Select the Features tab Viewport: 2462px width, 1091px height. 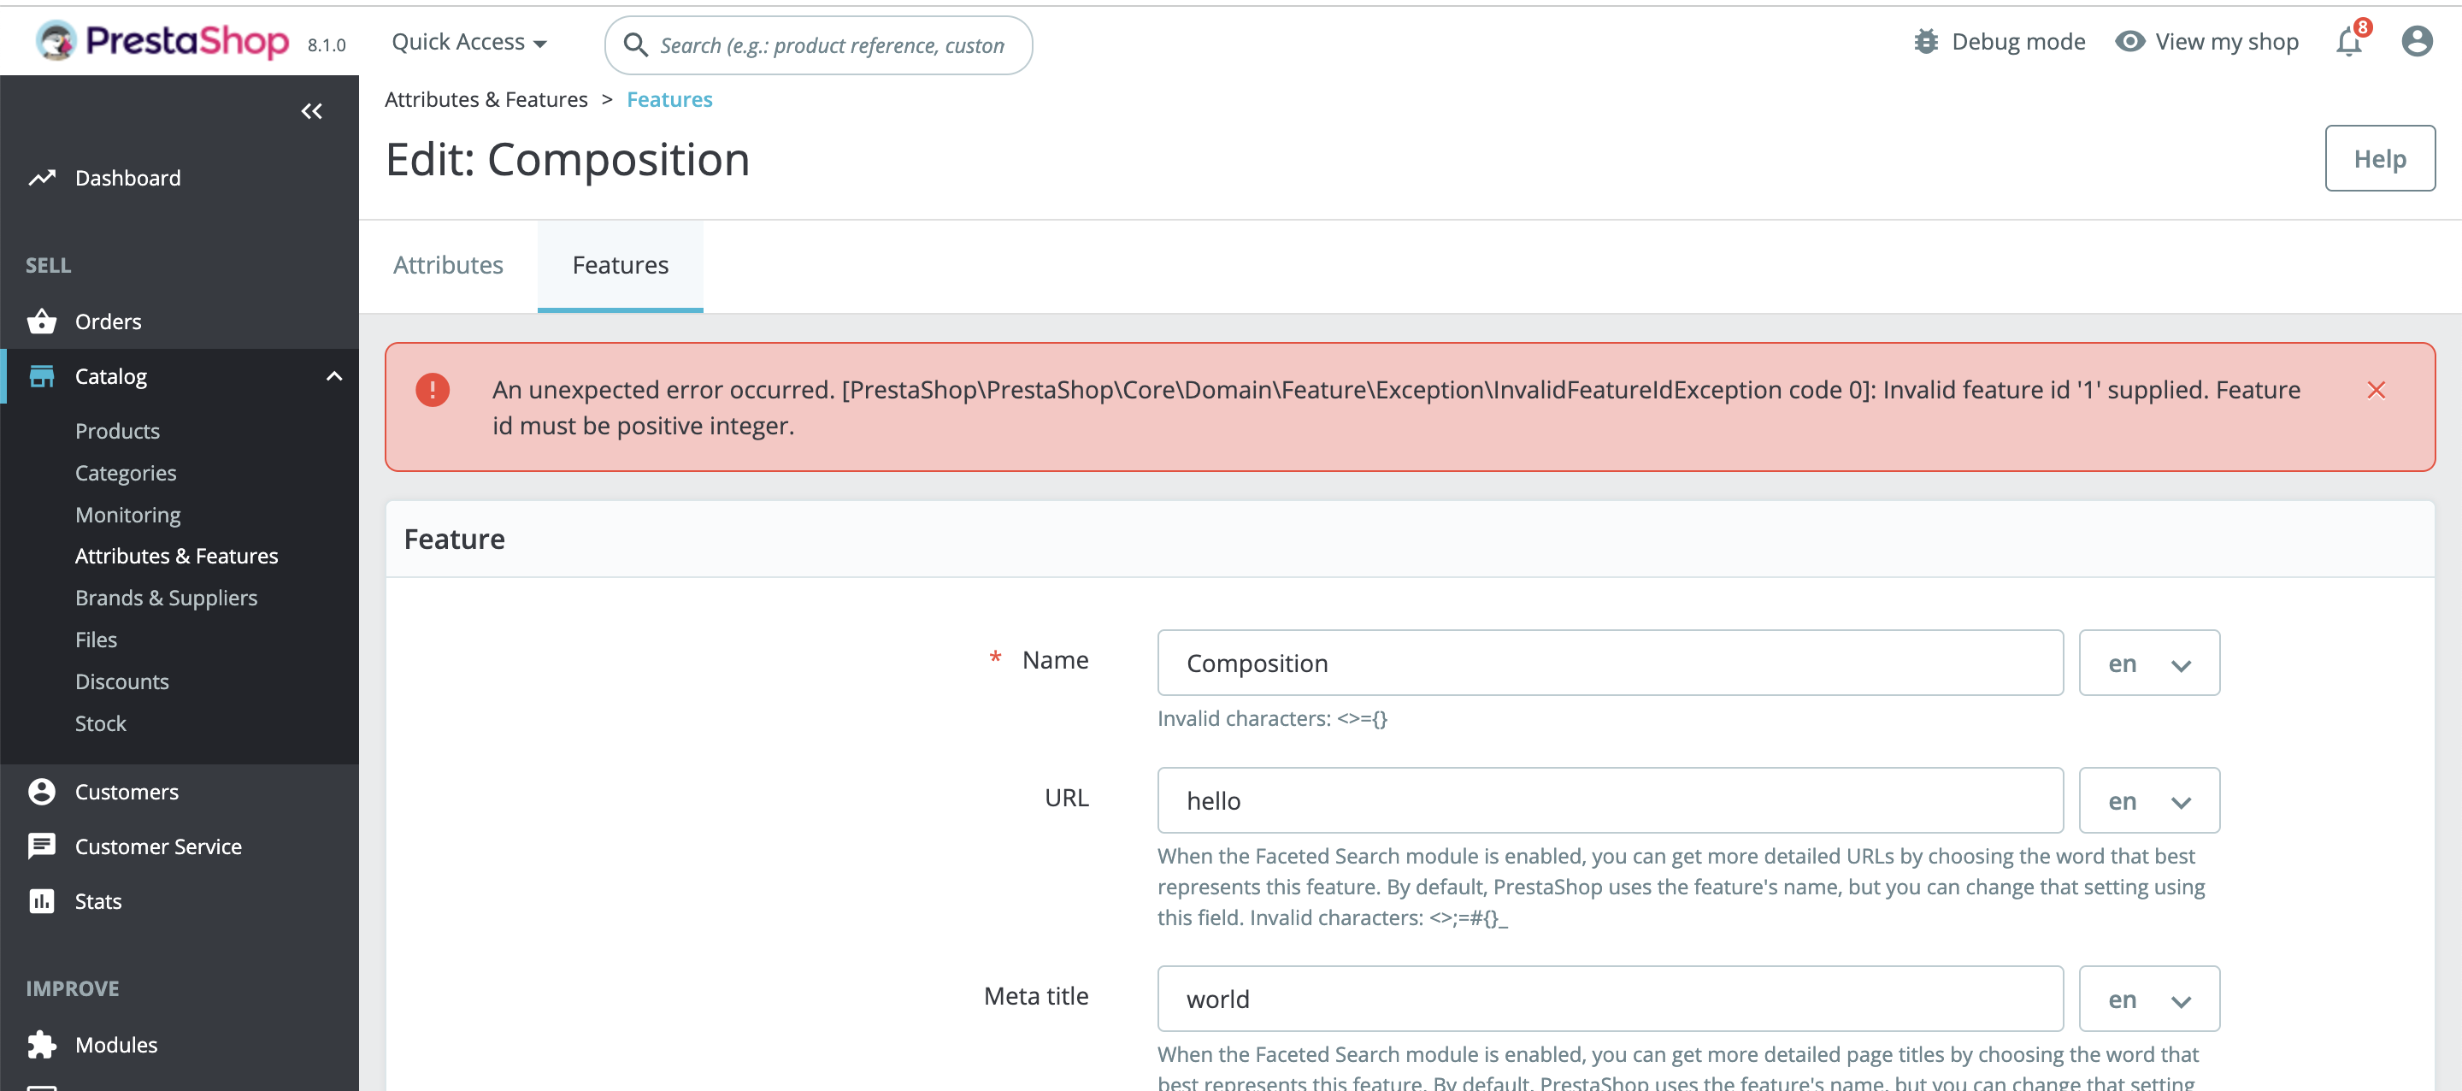point(619,265)
